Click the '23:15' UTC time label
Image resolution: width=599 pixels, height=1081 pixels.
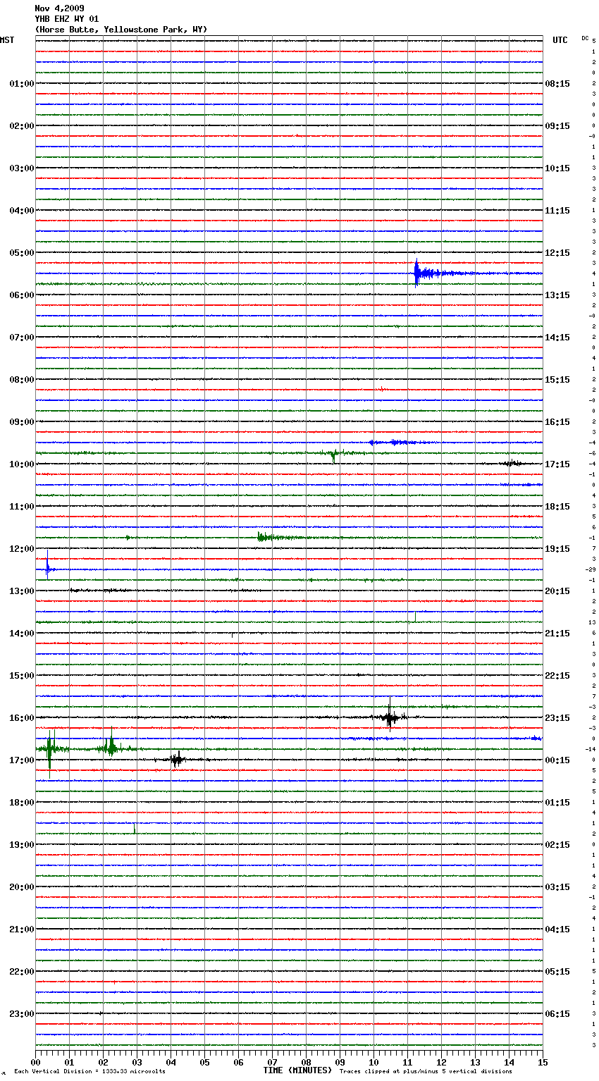[557, 718]
